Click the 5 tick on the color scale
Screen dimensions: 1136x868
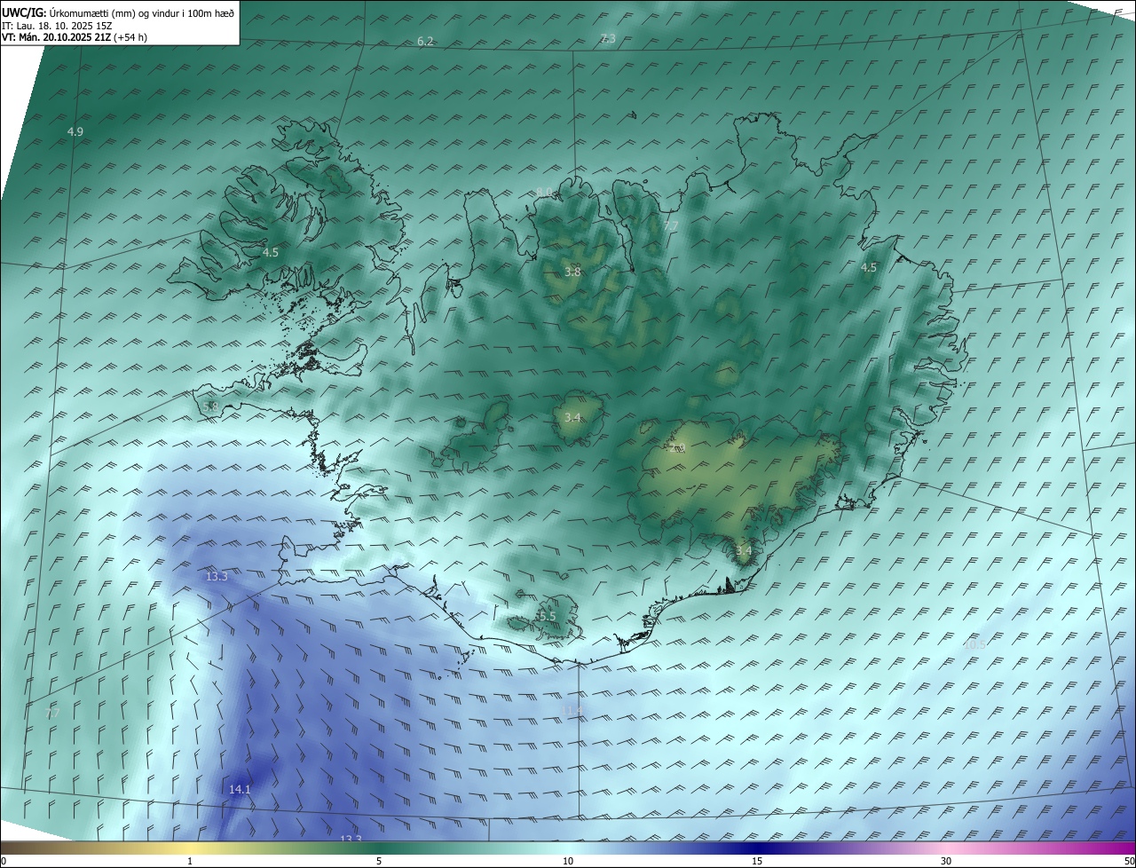[379, 861]
